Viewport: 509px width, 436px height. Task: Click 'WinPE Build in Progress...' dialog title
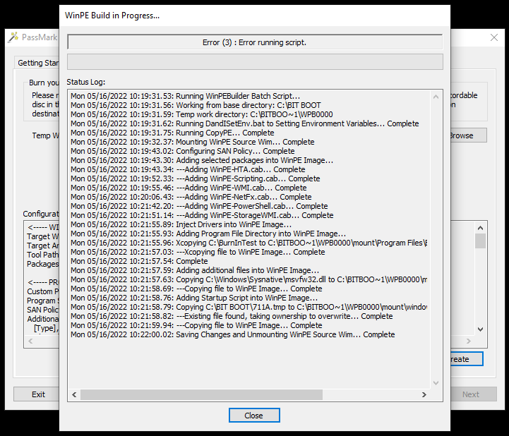(x=112, y=16)
